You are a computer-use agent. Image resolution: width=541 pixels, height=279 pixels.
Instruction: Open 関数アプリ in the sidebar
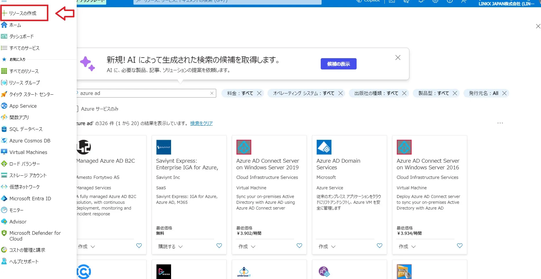click(19, 118)
